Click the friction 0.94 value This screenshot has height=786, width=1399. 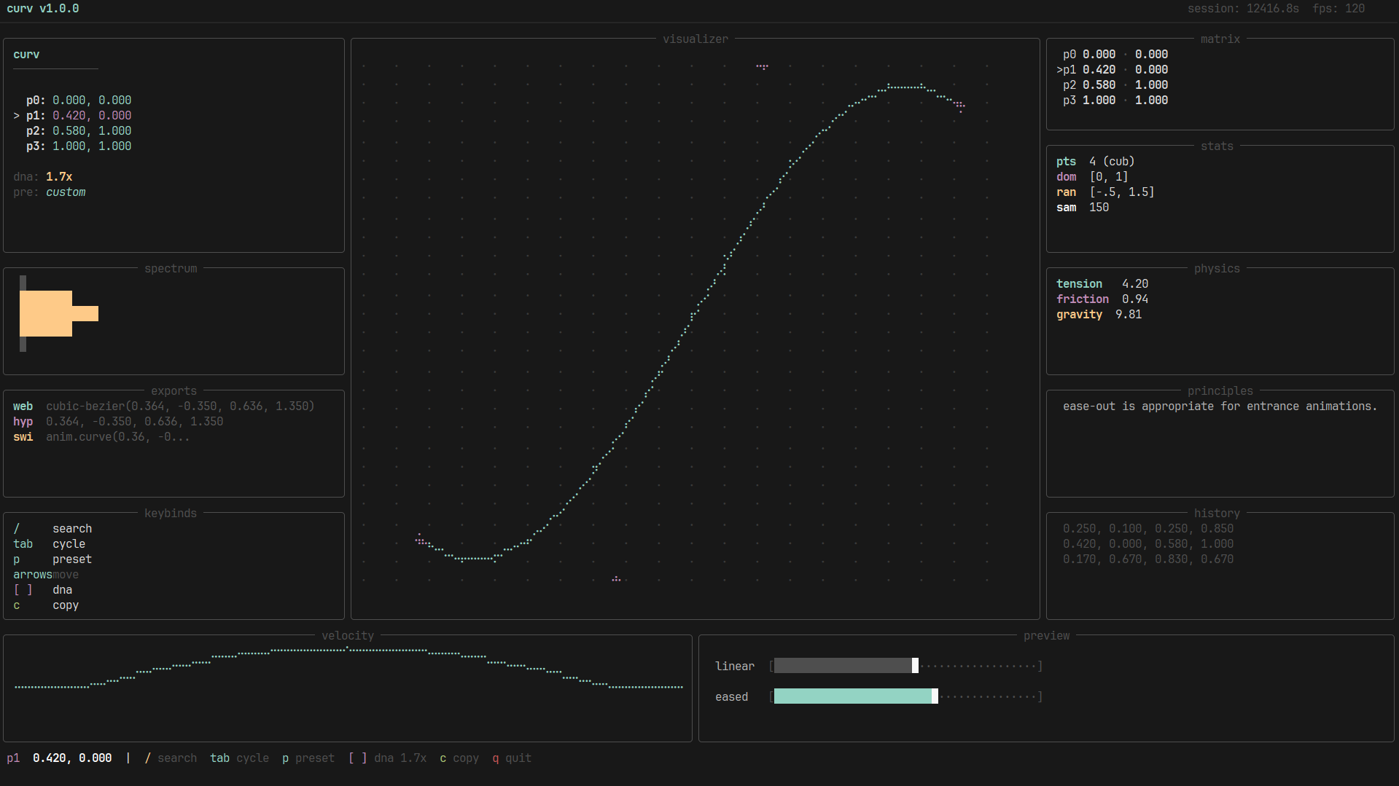point(1135,299)
